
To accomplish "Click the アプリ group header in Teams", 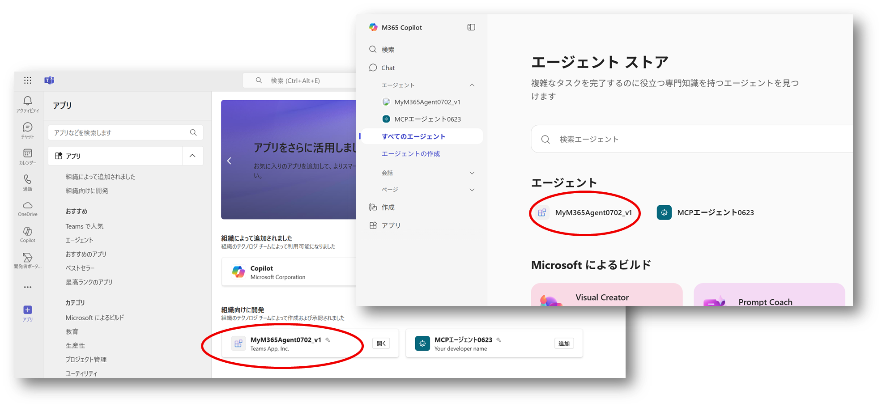I will (x=115, y=156).
